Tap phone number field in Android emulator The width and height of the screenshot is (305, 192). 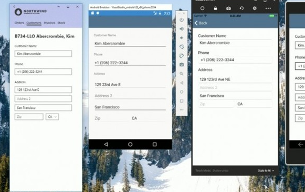click(x=130, y=63)
